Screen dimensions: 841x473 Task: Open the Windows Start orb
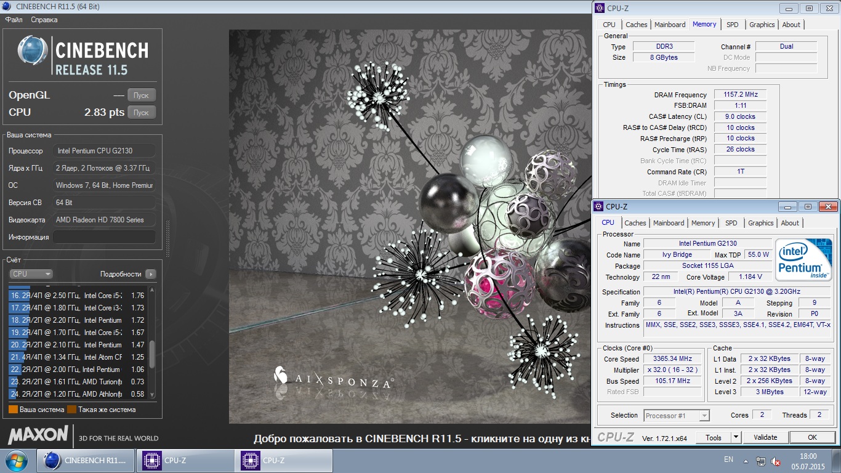[x=15, y=461]
